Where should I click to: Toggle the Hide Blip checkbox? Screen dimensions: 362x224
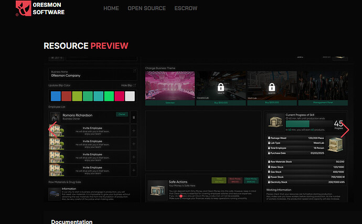click(x=135, y=85)
